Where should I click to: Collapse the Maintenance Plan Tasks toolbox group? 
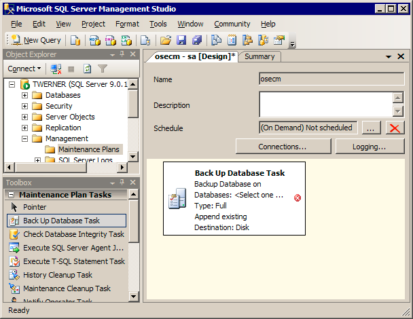point(12,195)
